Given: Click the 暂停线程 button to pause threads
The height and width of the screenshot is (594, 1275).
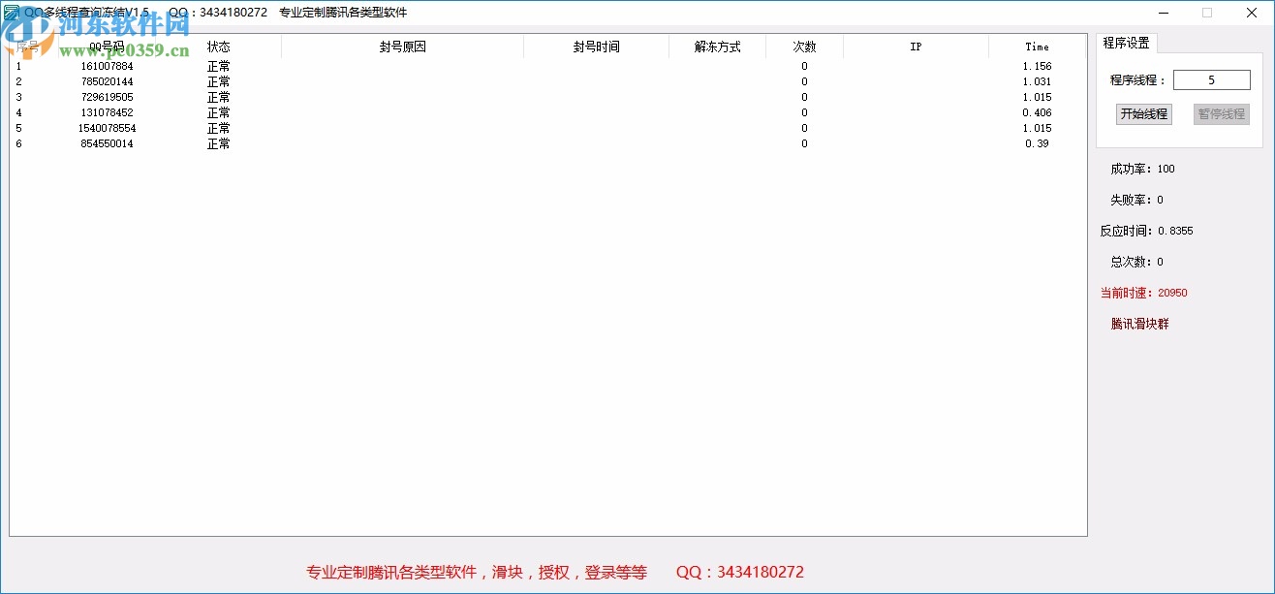Looking at the screenshot, I should 1221,113.
